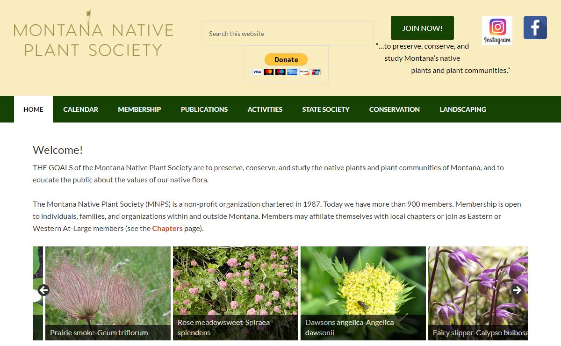561x346 pixels.
Task: Click the carousel previous arrow
Action: pos(43,290)
